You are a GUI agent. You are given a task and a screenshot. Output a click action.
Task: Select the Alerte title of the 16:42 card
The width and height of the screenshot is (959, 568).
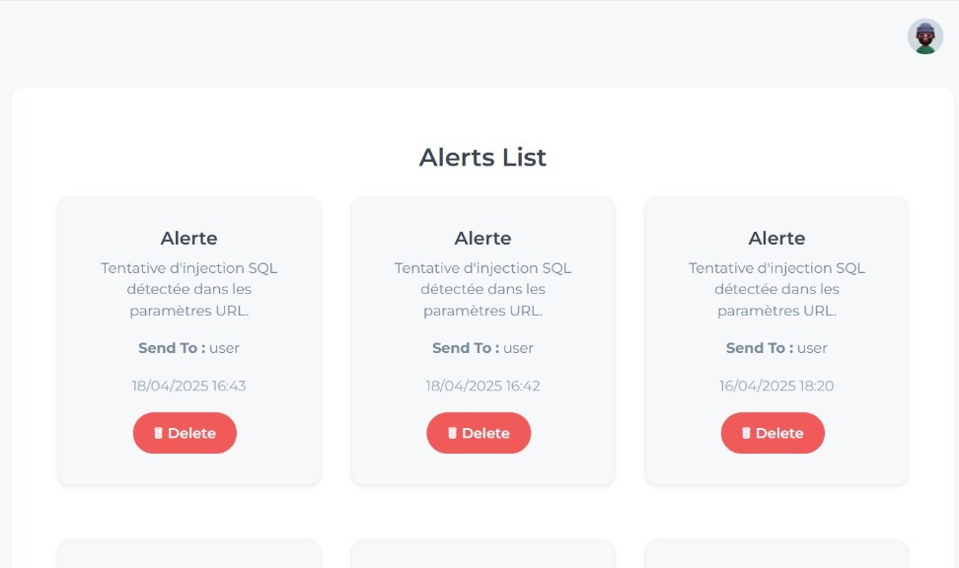point(482,238)
